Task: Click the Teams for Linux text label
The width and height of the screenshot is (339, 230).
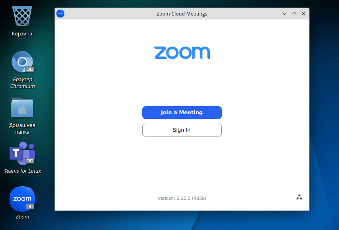Action: 22,171
